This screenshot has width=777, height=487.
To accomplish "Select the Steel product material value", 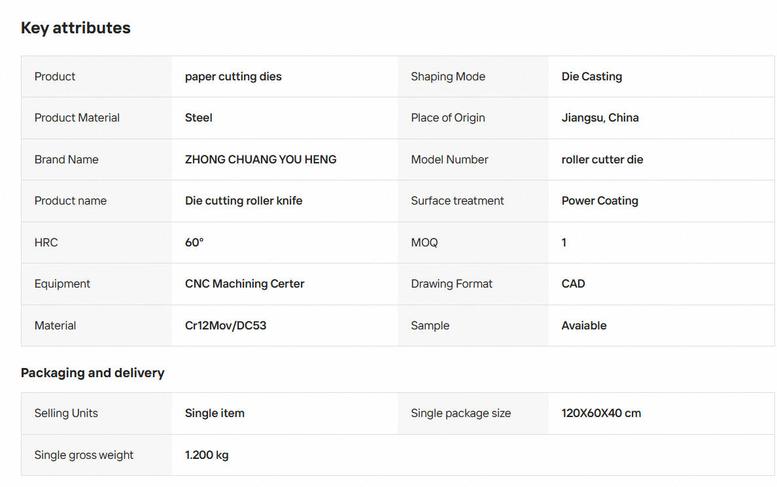I will tap(199, 118).
